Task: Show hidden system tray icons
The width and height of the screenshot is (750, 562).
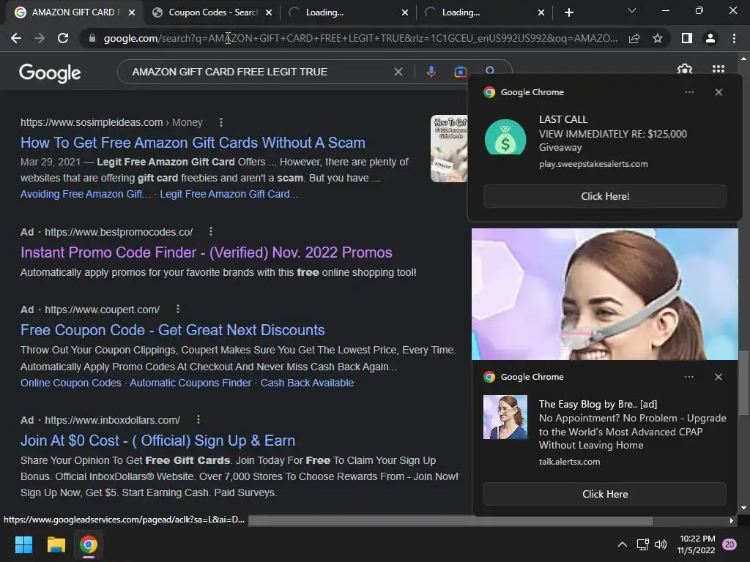Action: coord(623,544)
